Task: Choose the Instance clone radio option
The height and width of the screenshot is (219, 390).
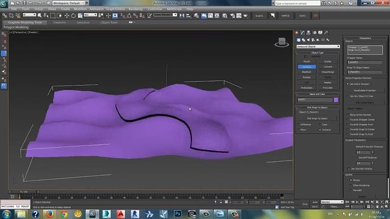Action: click(320, 130)
